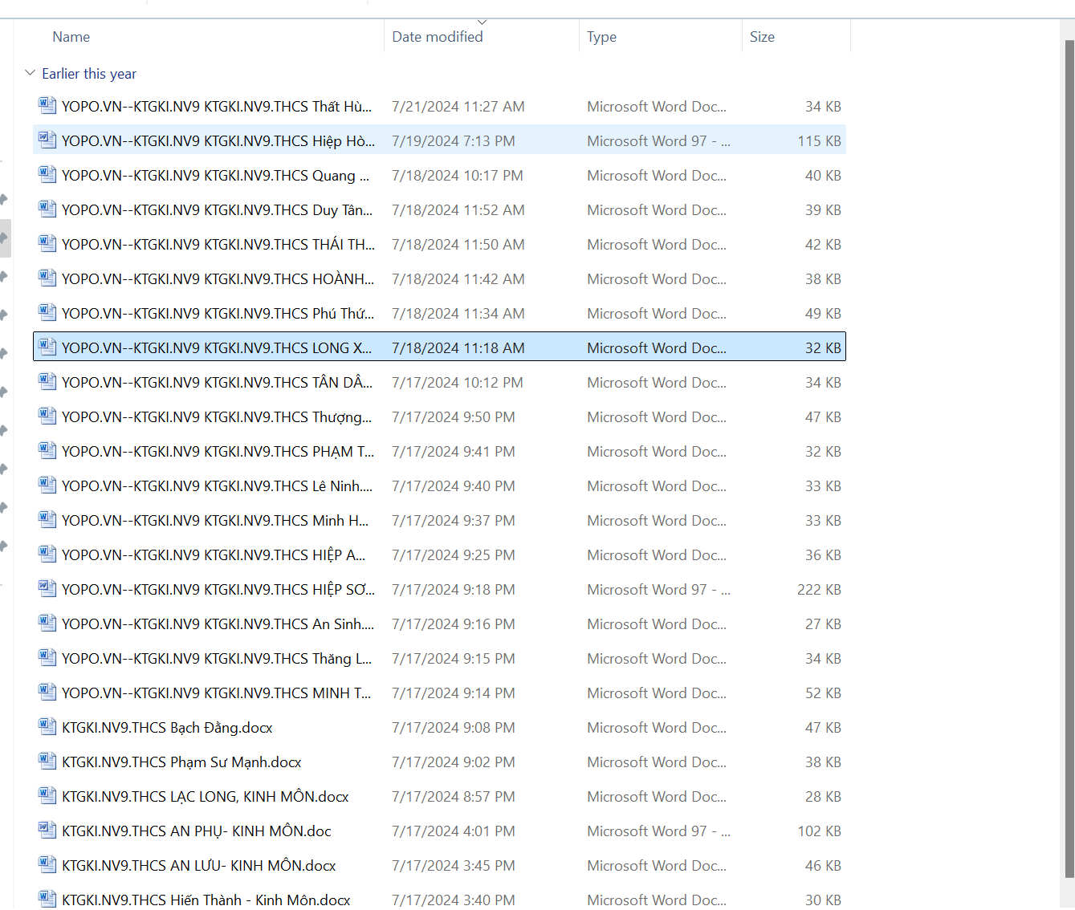This screenshot has width=1075, height=910.
Task: Click Word icon of Thượng... file
Action: tap(47, 416)
